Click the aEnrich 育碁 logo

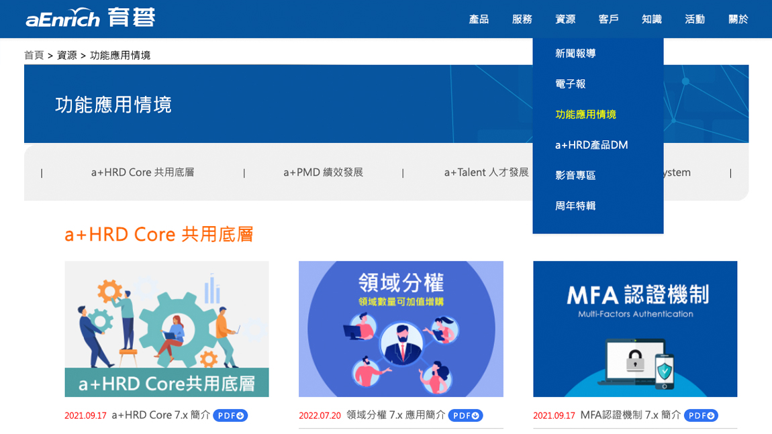click(90, 18)
